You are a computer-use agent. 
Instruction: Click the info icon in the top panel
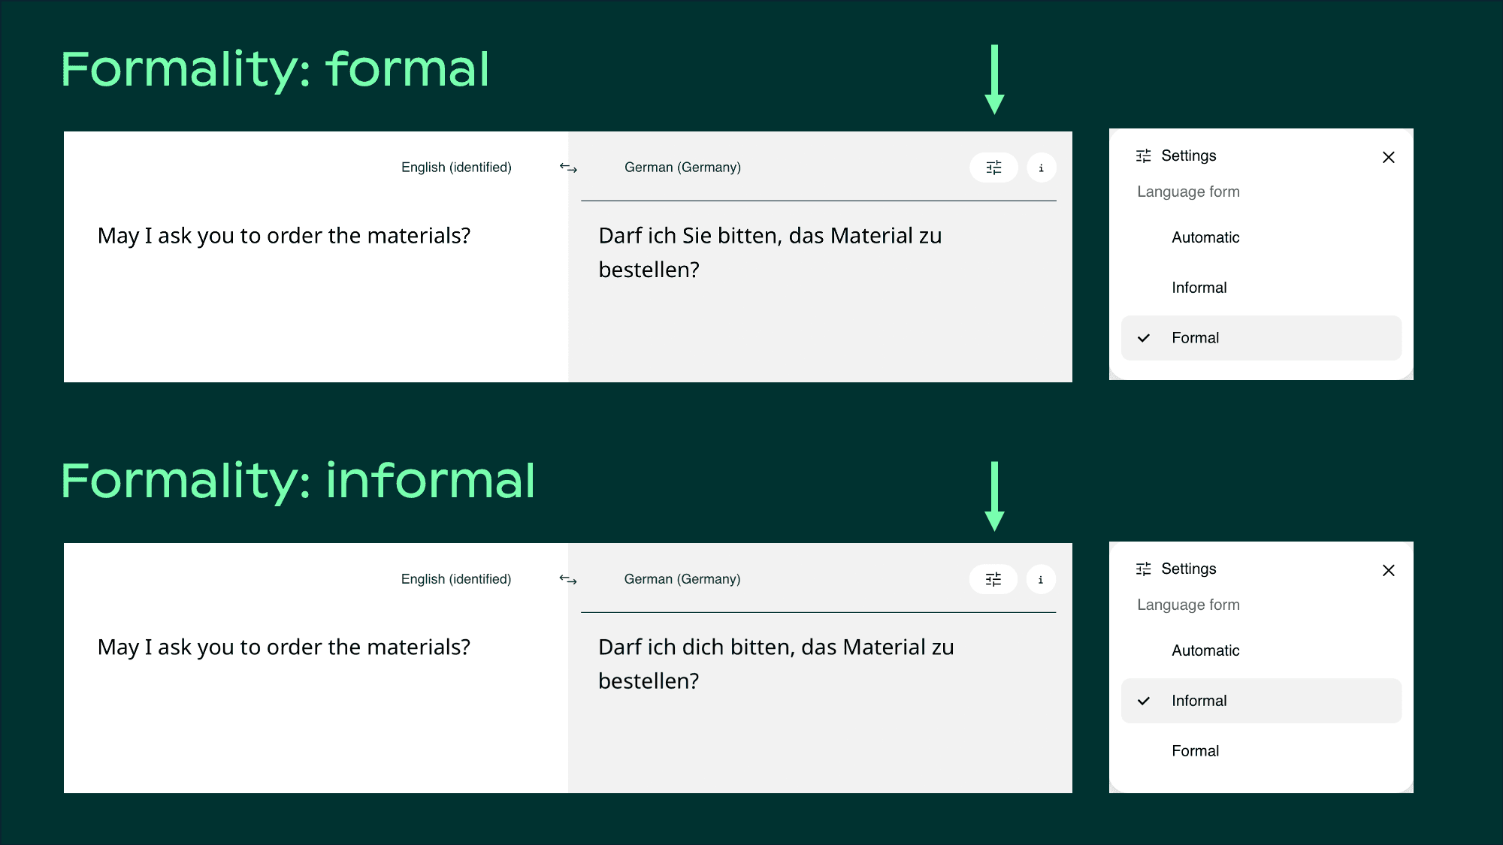[x=1041, y=167]
